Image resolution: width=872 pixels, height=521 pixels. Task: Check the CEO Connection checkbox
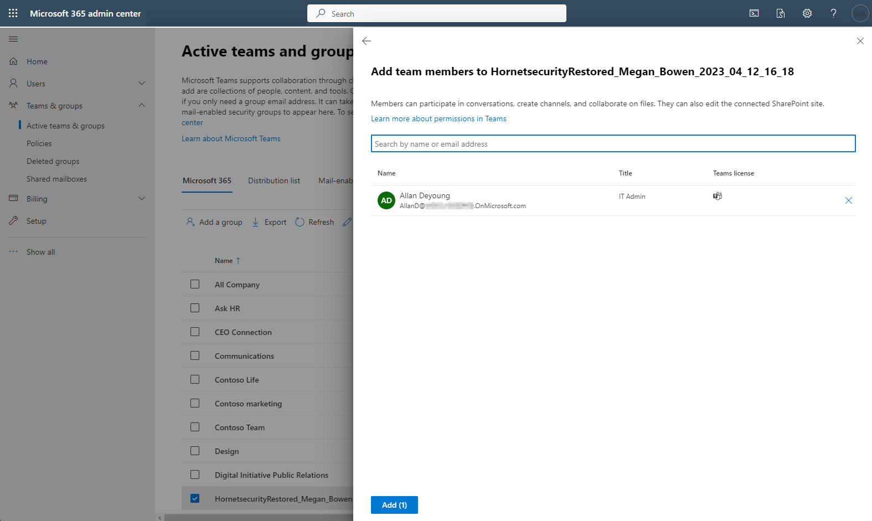coord(195,332)
